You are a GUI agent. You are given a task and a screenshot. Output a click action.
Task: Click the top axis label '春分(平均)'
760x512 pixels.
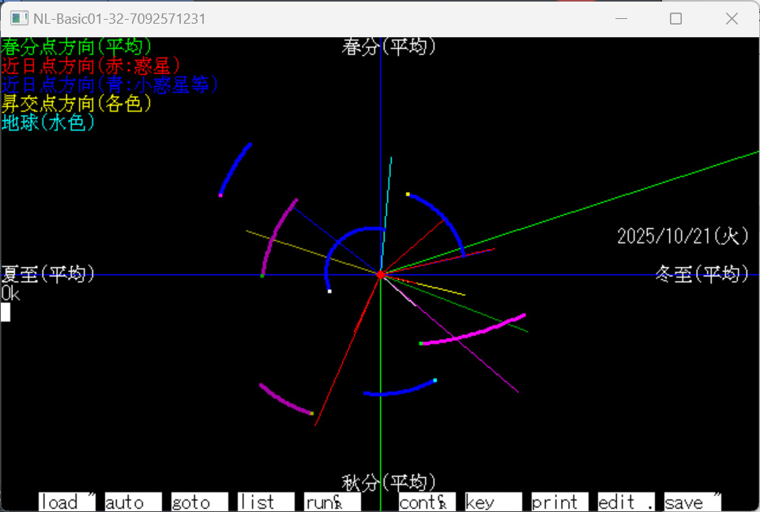pos(389,47)
